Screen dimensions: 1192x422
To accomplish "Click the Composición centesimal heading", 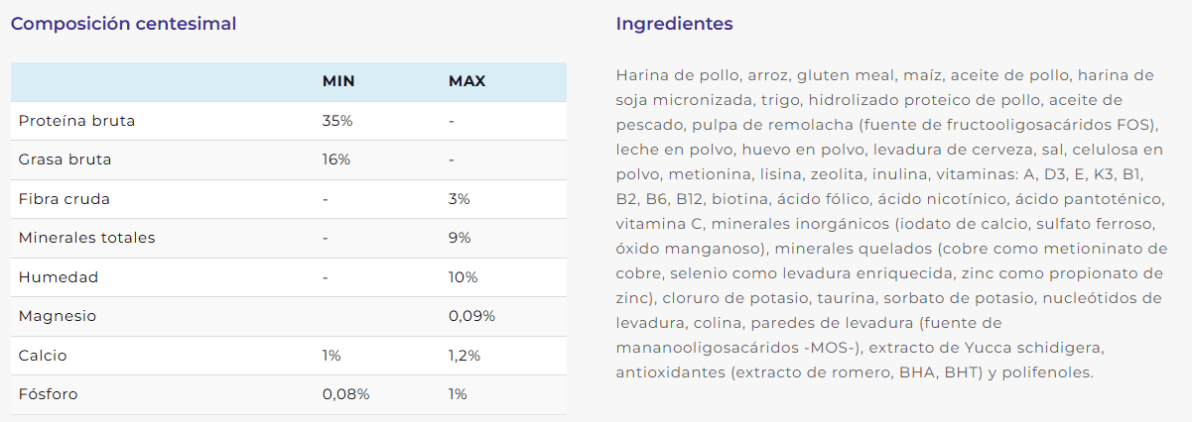I will (123, 24).
